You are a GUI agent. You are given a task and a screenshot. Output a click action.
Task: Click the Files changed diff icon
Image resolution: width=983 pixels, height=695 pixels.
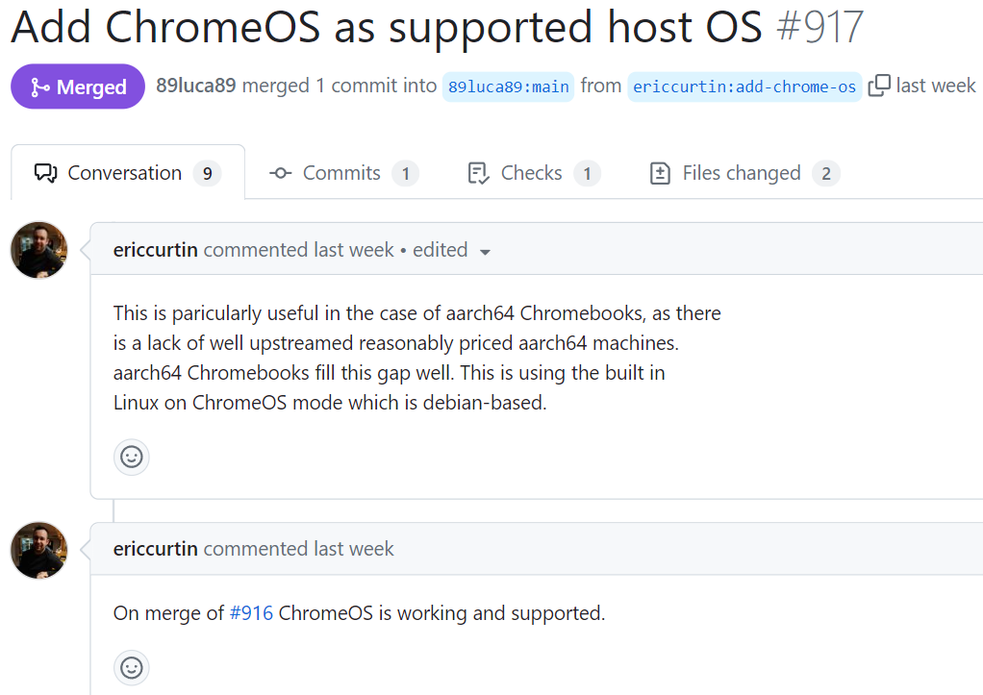point(660,173)
